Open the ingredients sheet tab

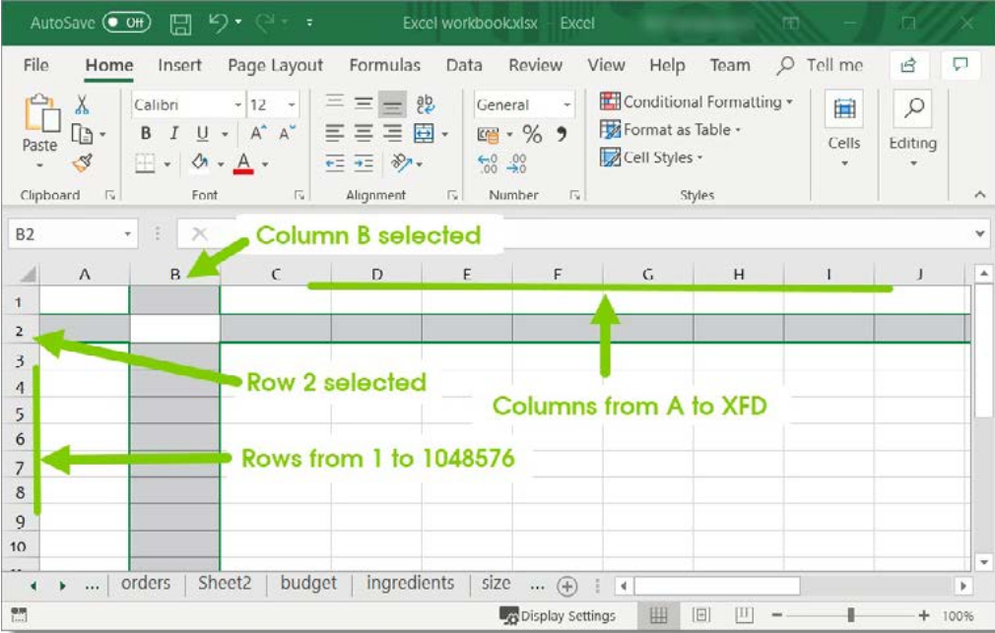(410, 584)
